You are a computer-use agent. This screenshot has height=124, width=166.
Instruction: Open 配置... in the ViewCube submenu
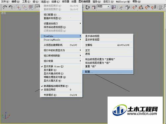point(108,72)
